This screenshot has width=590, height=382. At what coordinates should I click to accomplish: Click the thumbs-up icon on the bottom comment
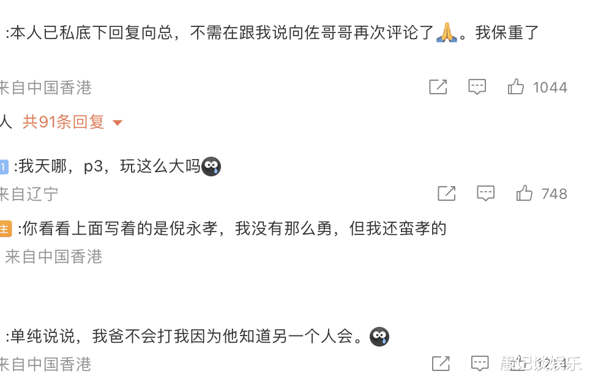[x=518, y=363]
